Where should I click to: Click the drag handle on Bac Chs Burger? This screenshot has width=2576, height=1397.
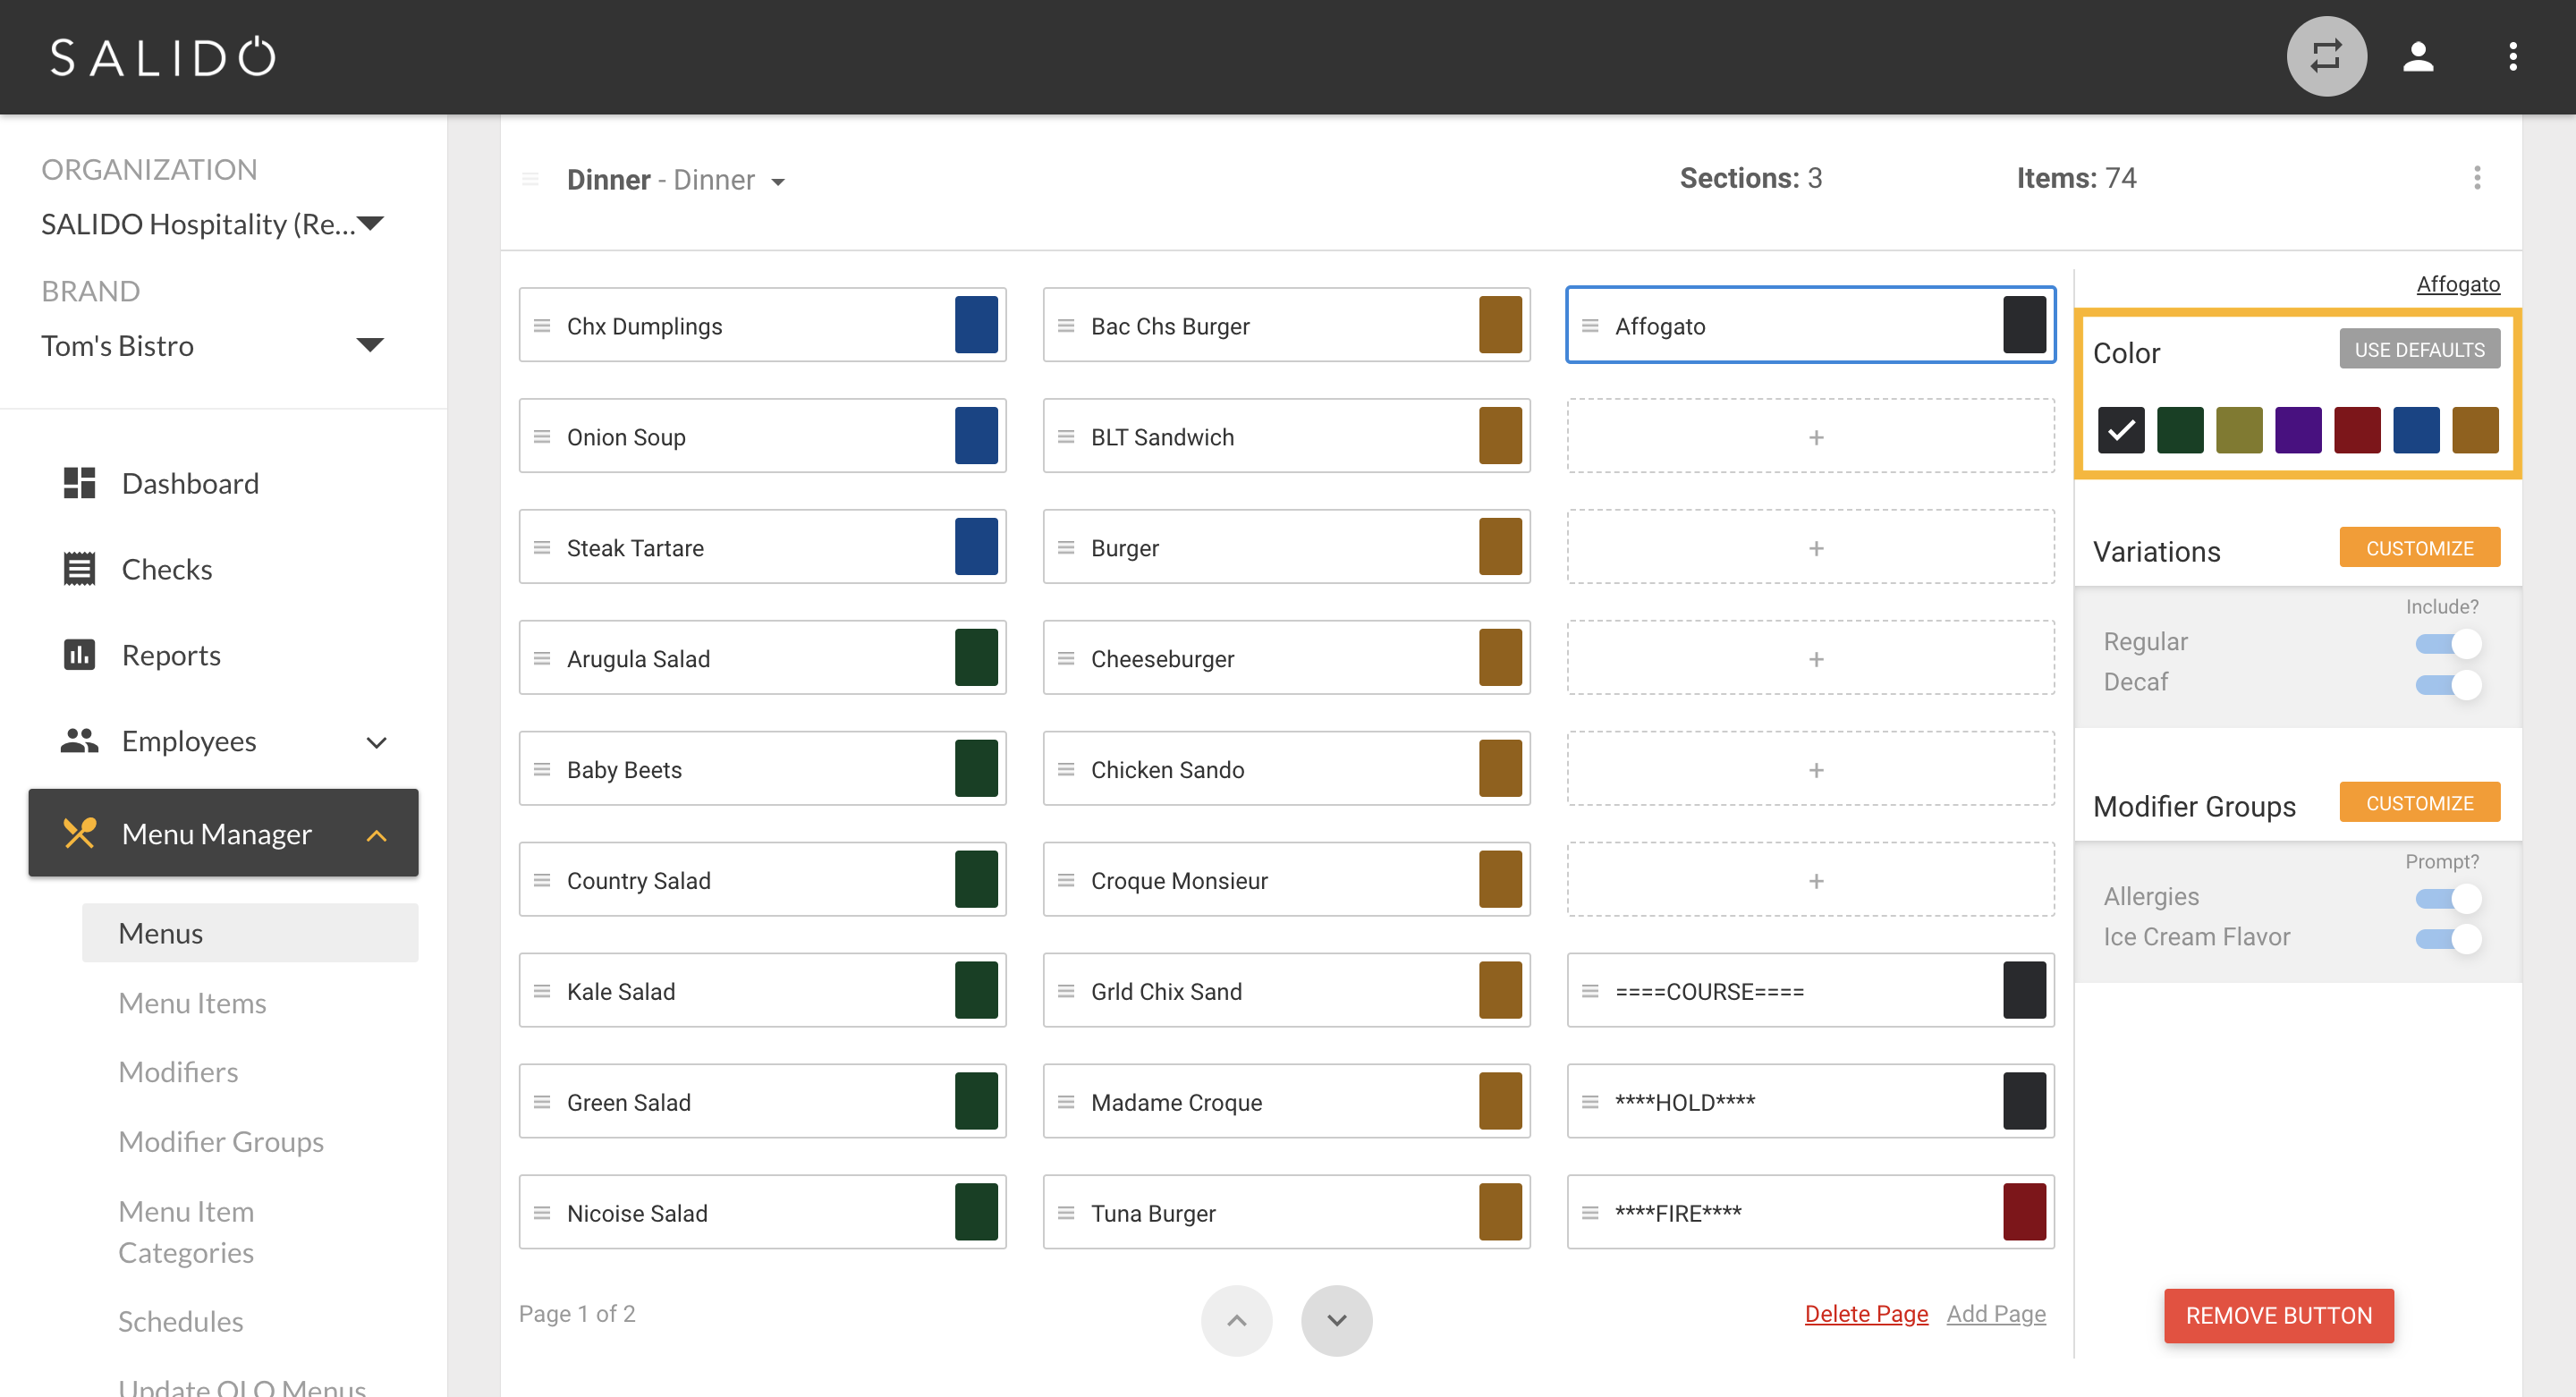pyautogui.click(x=1066, y=326)
